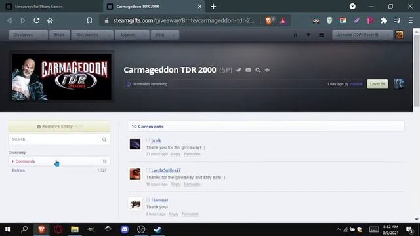Open the messages envelope icon in site header
420x236 pixels.
[322, 35]
